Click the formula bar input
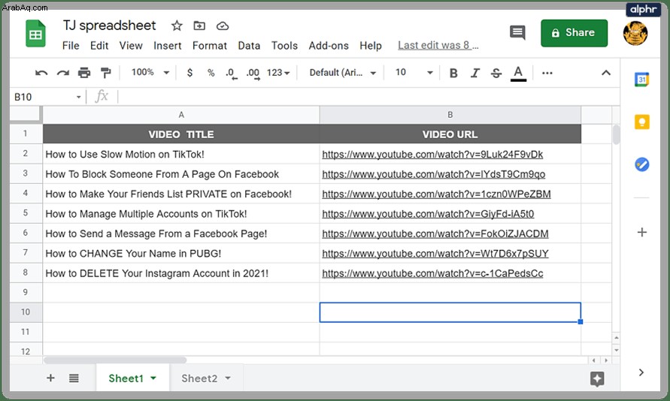The height and width of the screenshot is (401, 670). pyautogui.click(x=368, y=97)
